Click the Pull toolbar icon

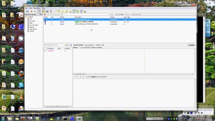click(59, 11)
